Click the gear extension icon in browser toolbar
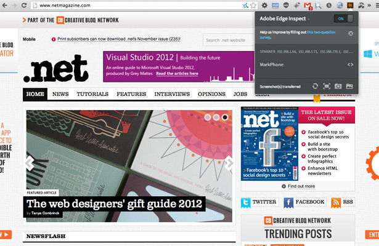The image size is (379, 246). pos(264,5)
